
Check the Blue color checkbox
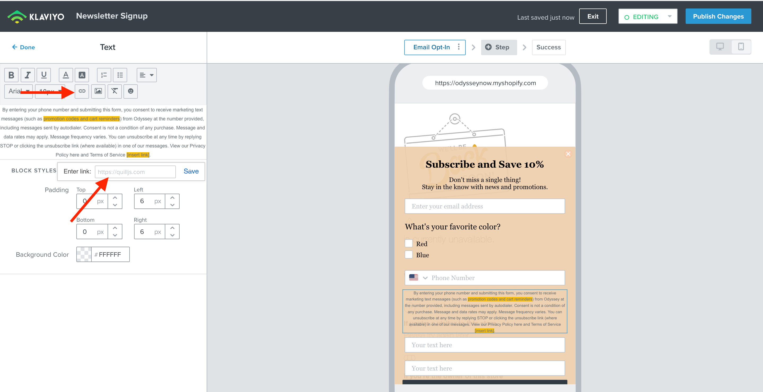(x=409, y=255)
